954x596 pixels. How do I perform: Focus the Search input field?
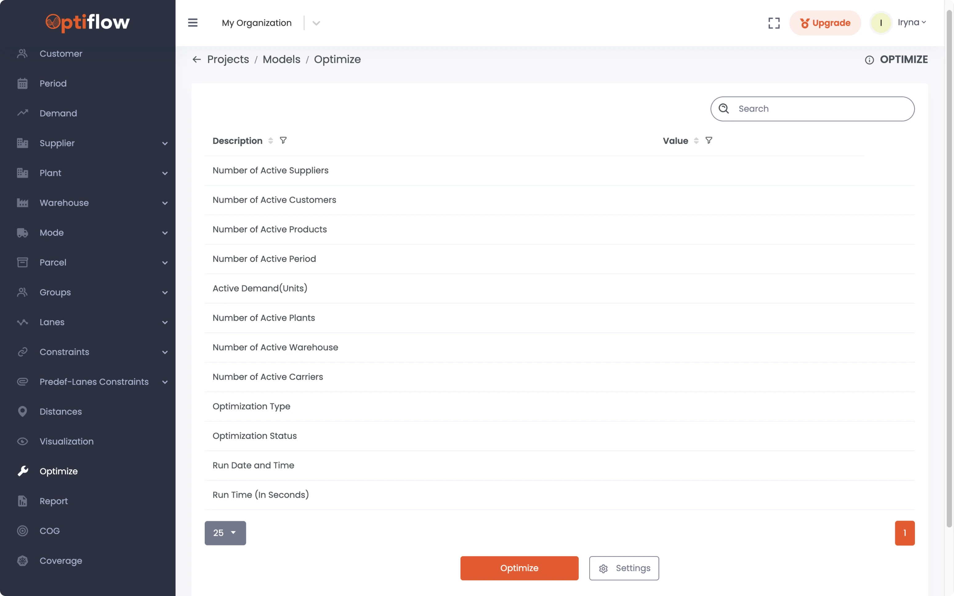click(x=819, y=109)
